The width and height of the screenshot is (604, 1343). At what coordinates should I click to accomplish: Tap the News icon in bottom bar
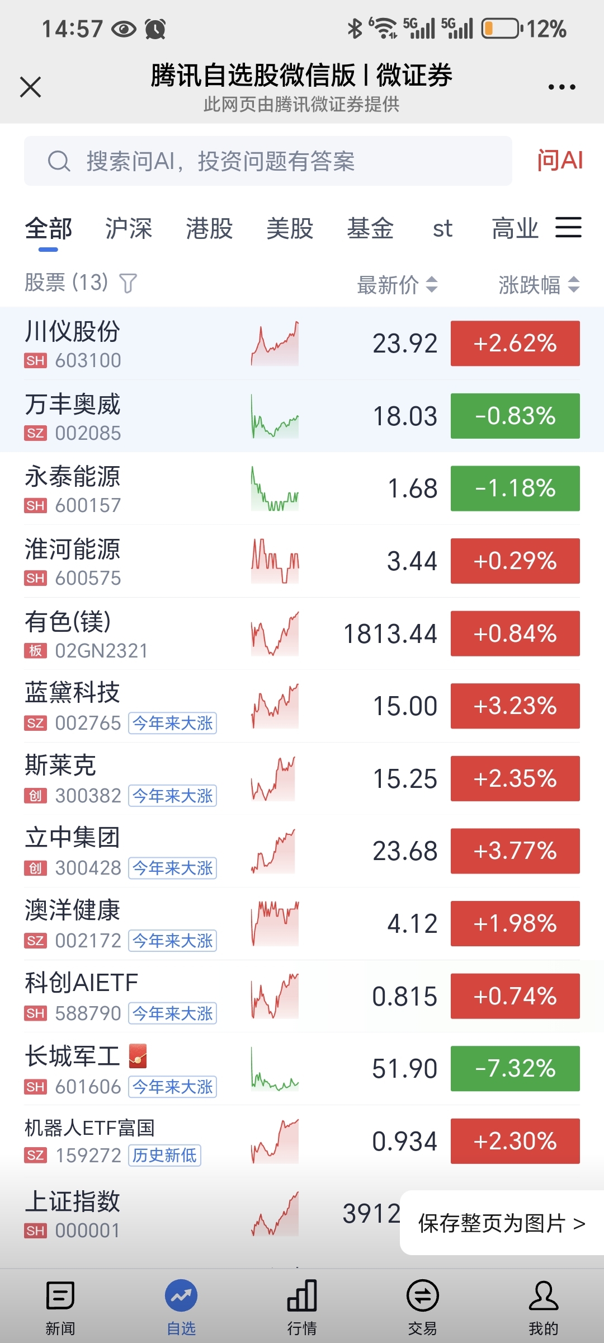pos(60,1296)
